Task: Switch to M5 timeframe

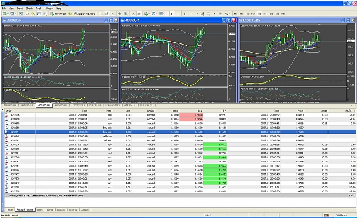Action: tap(241, 14)
